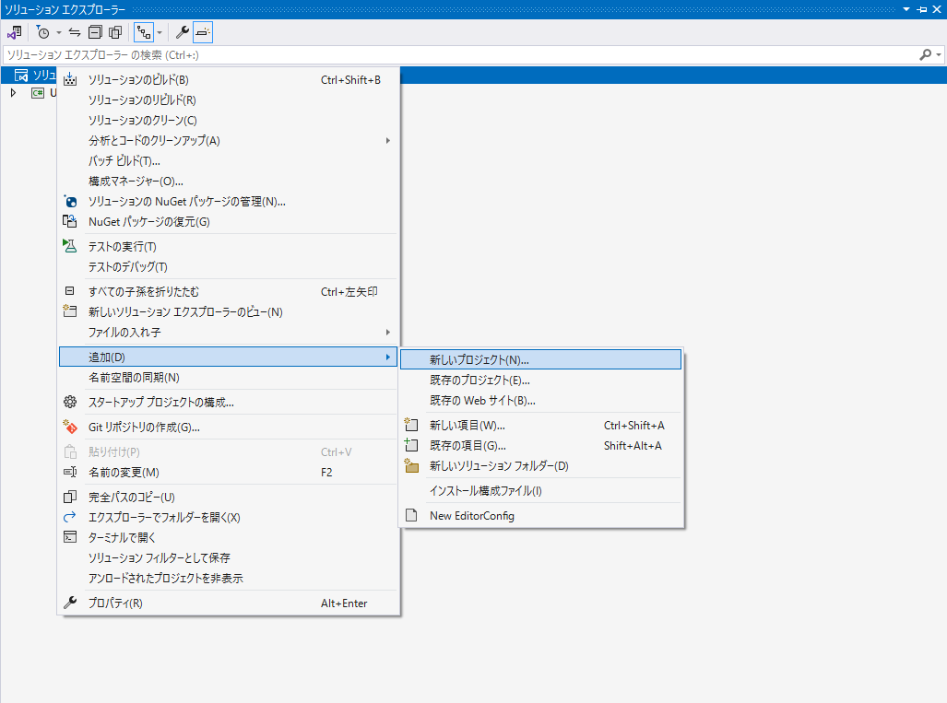Click the New EditorConfig file icon

411,515
